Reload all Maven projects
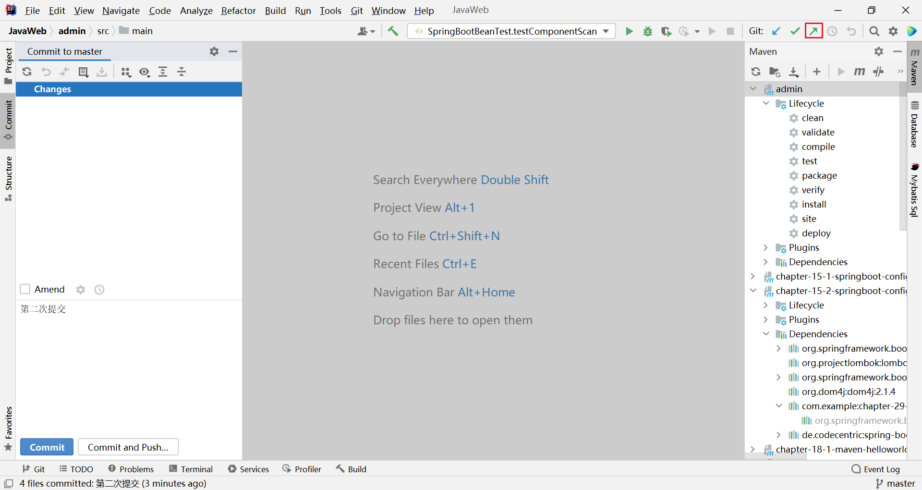The width and height of the screenshot is (922, 490). coord(755,72)
